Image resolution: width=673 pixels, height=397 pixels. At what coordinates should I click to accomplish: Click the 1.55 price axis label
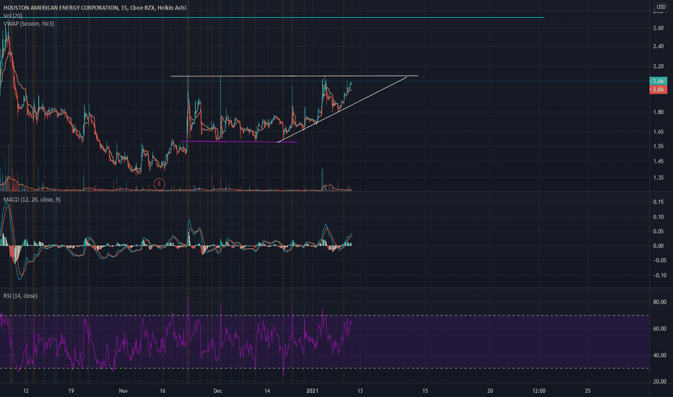click(x=658, y=147)
